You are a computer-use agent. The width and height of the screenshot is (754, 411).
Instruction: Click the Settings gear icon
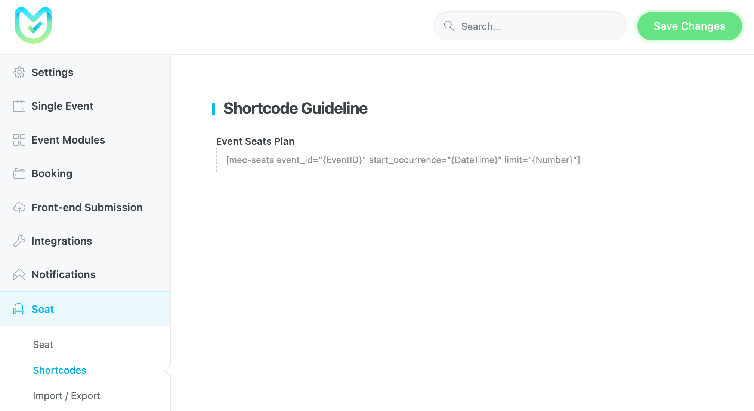19,72
